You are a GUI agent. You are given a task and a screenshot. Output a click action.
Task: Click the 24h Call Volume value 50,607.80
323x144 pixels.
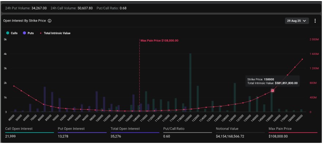point(85,8)
